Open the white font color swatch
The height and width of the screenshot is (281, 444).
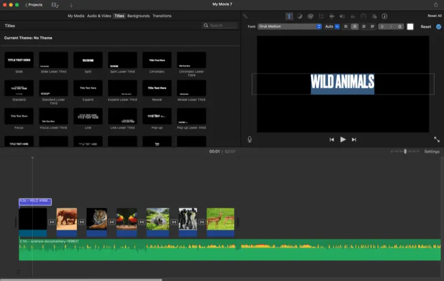pos(410,27)
